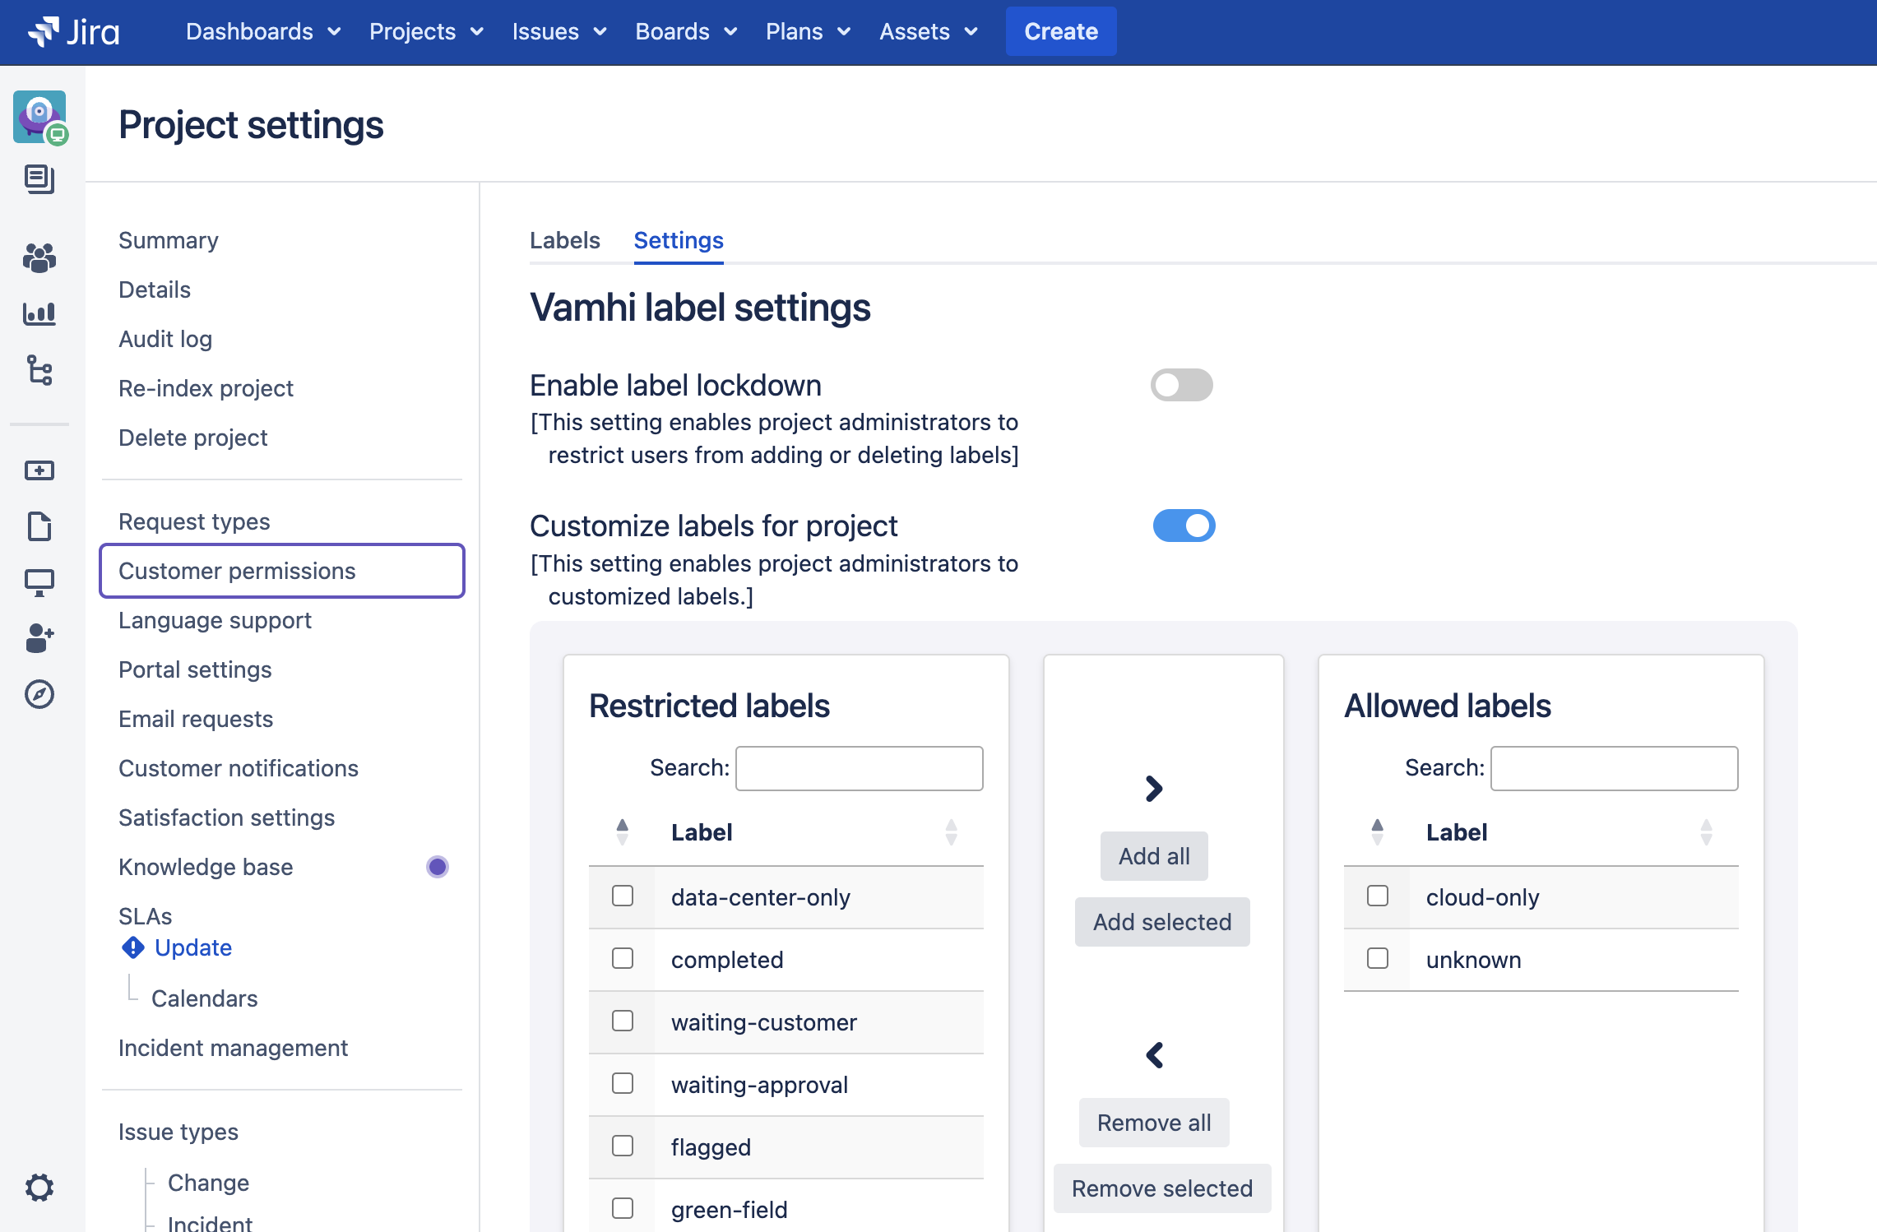The width and height of the screenshot is (1877, 1232).
Task: Open the compass icon in sidebar
Action: tap(39, 694)
